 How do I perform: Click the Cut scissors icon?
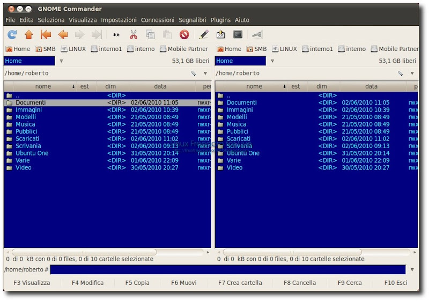coord(133,34)
